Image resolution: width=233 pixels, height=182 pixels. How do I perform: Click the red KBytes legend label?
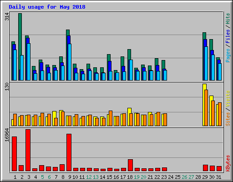pyautogui.click(x=228, y=163)
